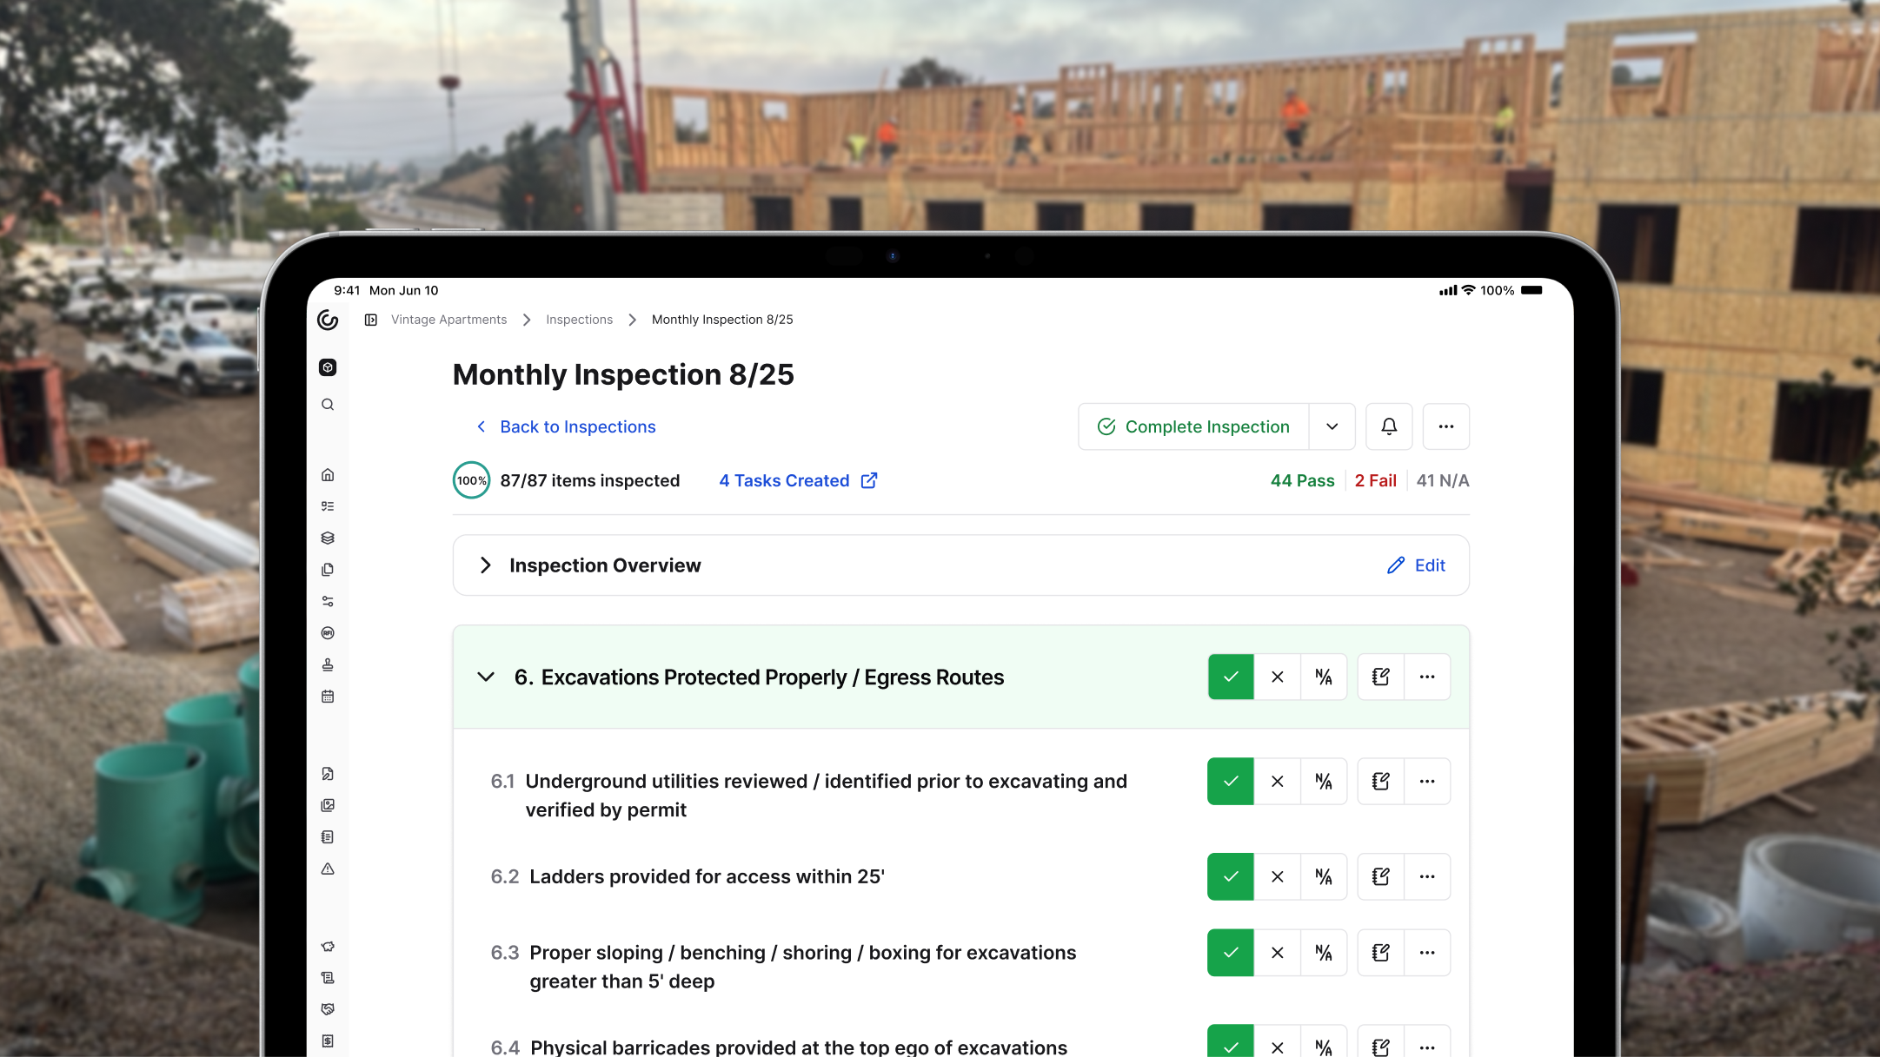The width and height of the screenshot is (1880, 1057).
Task: Open the calendar icon in sidebar
Action: click(x=328, y=697)
